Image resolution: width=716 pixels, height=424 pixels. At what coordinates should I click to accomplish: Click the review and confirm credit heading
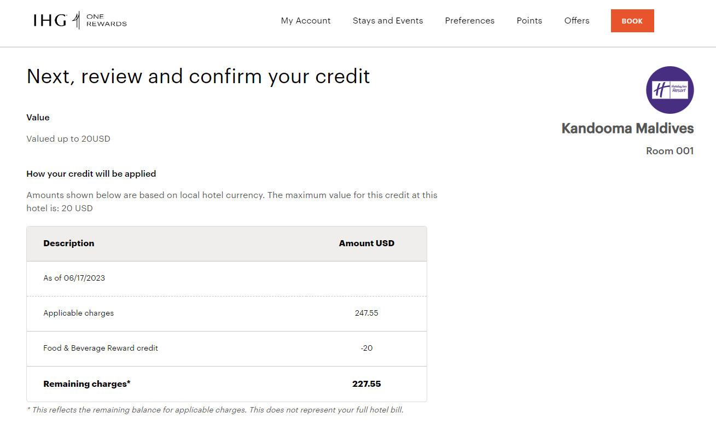[x=197, y=76]
